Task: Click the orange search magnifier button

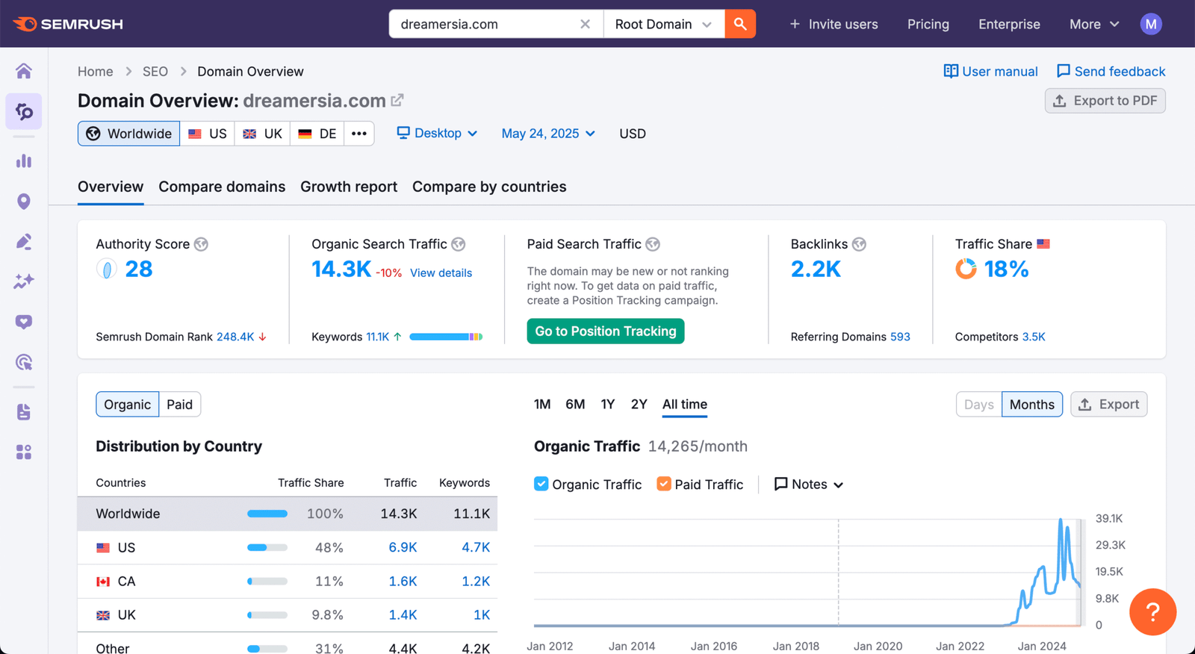Action: click(740, 24)
